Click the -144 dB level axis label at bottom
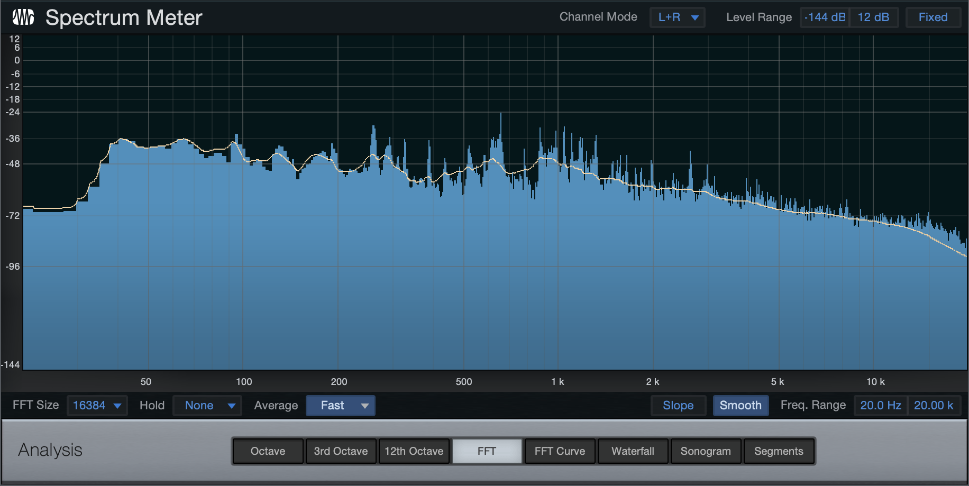Viewport: 969px width, 486px height. tap(11, 365)
